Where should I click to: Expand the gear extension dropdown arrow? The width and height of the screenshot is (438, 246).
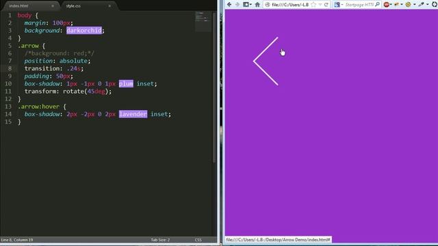(415, 5)
